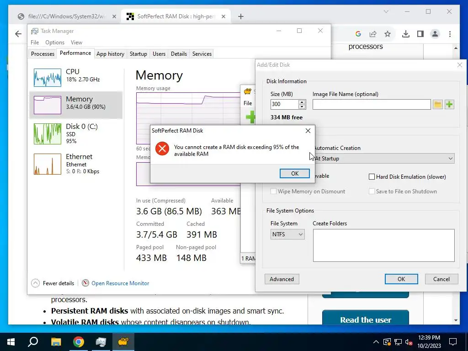Close the SoftPerfect RAM Disk browser tab
468x351 pixels.
(x=223, y=16)
